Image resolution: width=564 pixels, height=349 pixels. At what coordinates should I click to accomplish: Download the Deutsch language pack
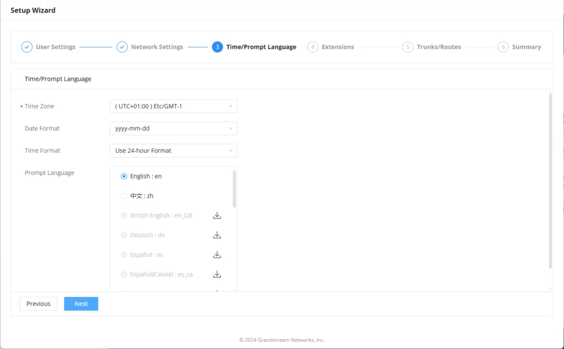tap(217, 235)
